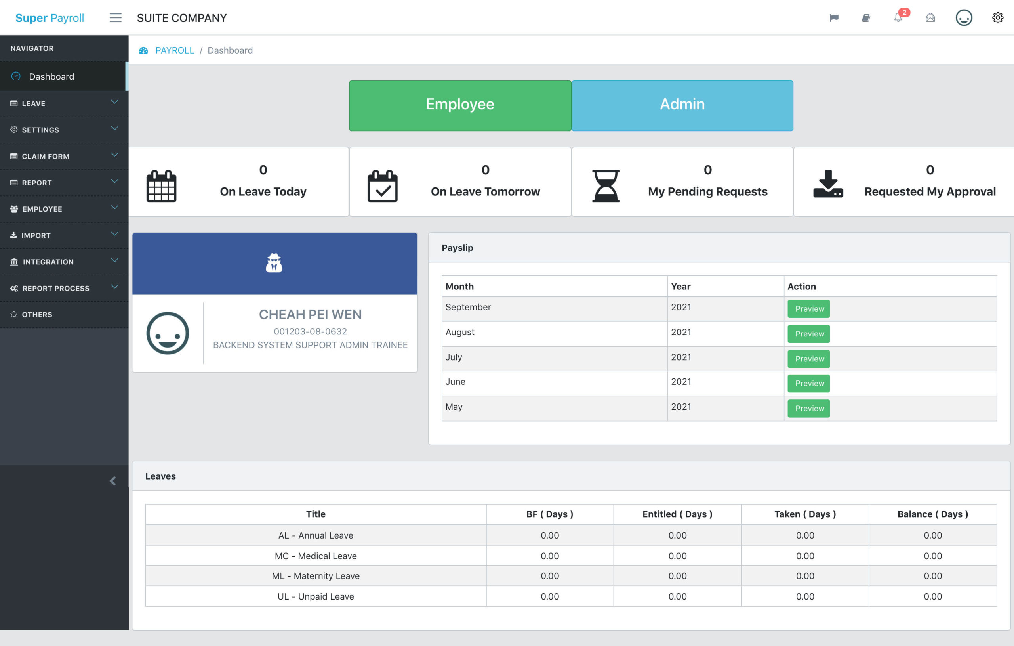Click the hamburger menu beside Super Payroll
The image size is (1014, 646).
[115, 18]
